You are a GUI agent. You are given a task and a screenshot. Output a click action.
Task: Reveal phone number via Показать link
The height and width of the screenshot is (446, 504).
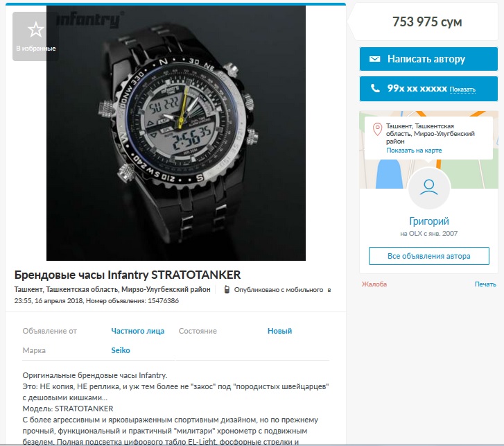click(x=462, y=89)
